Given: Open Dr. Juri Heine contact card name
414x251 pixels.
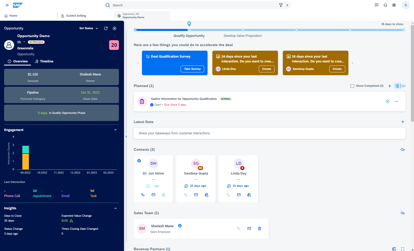Looking at the screenshot, I should [153, 173].
